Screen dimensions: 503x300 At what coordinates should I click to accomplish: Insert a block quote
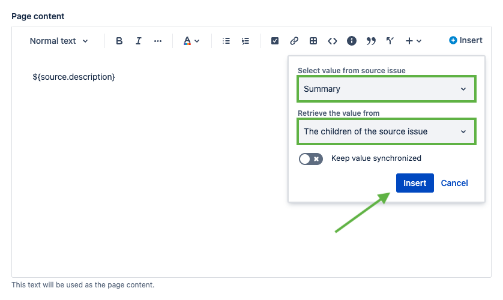click(371, 41)
